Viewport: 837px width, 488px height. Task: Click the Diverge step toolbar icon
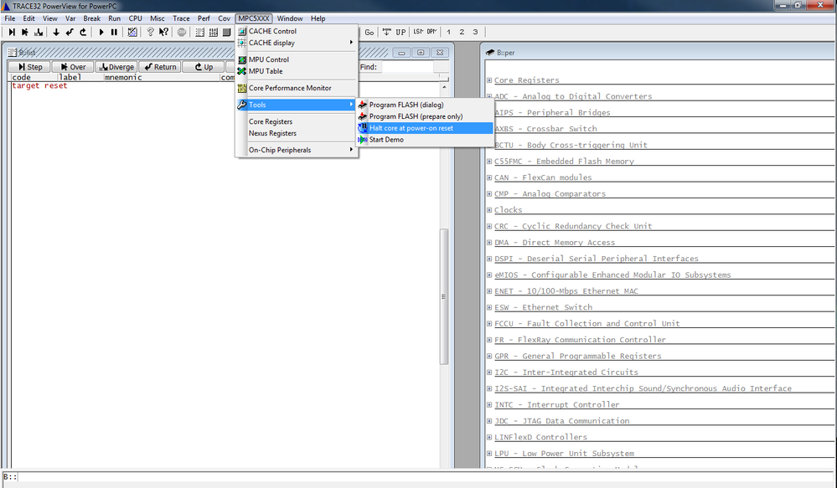point(39,32)
